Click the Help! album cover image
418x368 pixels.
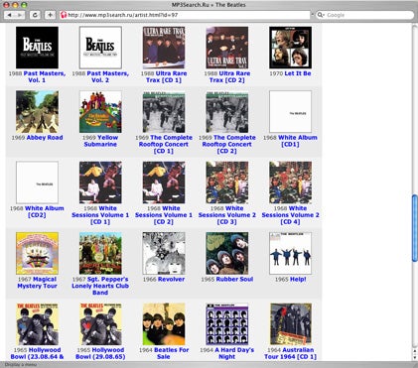pyautogui.click(x=290, y=253)
